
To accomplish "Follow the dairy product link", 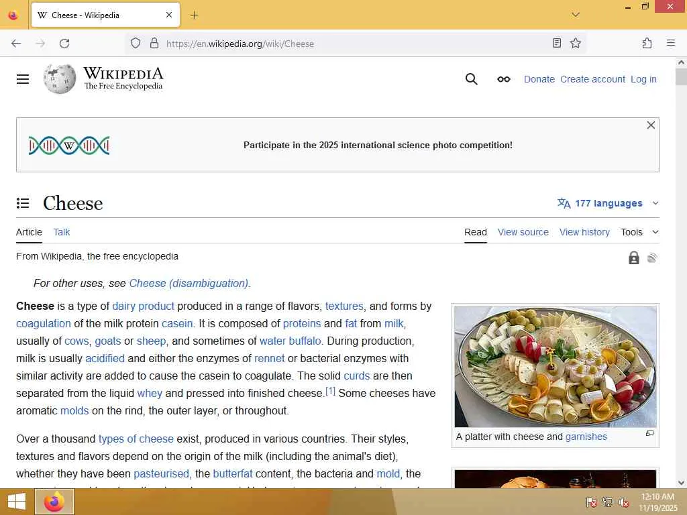I will 144,306.
